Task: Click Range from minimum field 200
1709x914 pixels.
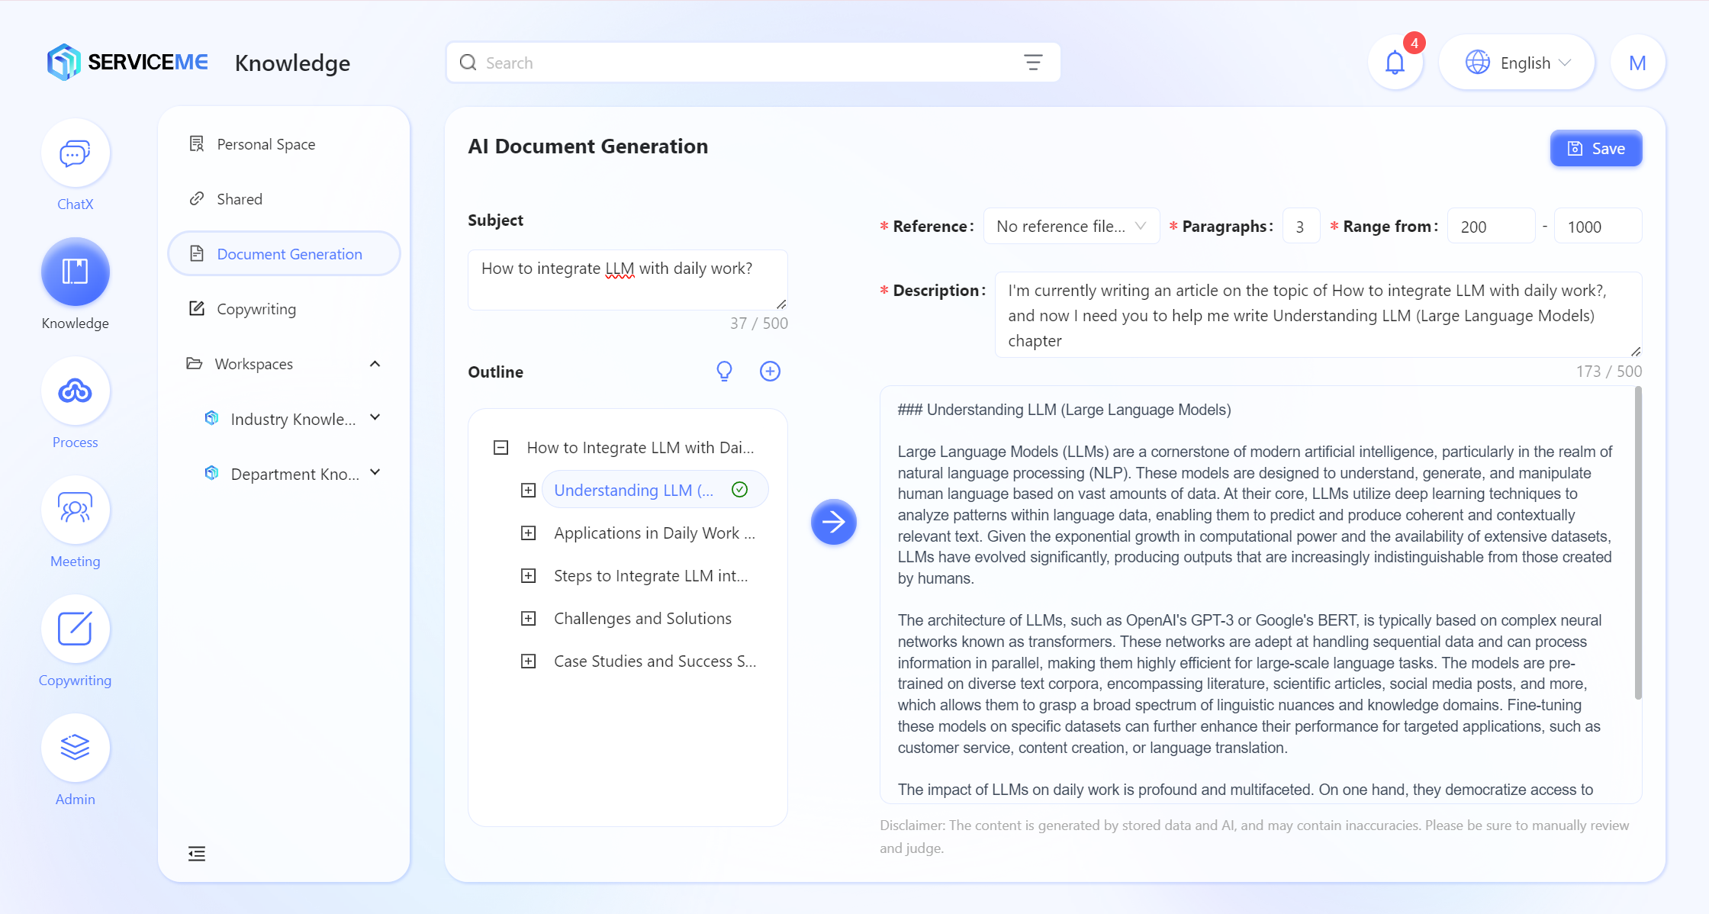Action: pyautogui.click(x=1491, y=227)
